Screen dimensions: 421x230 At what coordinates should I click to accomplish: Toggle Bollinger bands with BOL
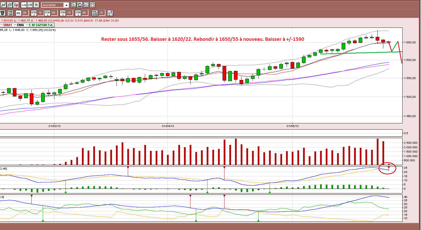pyautogui.click(x=18, y=13)
